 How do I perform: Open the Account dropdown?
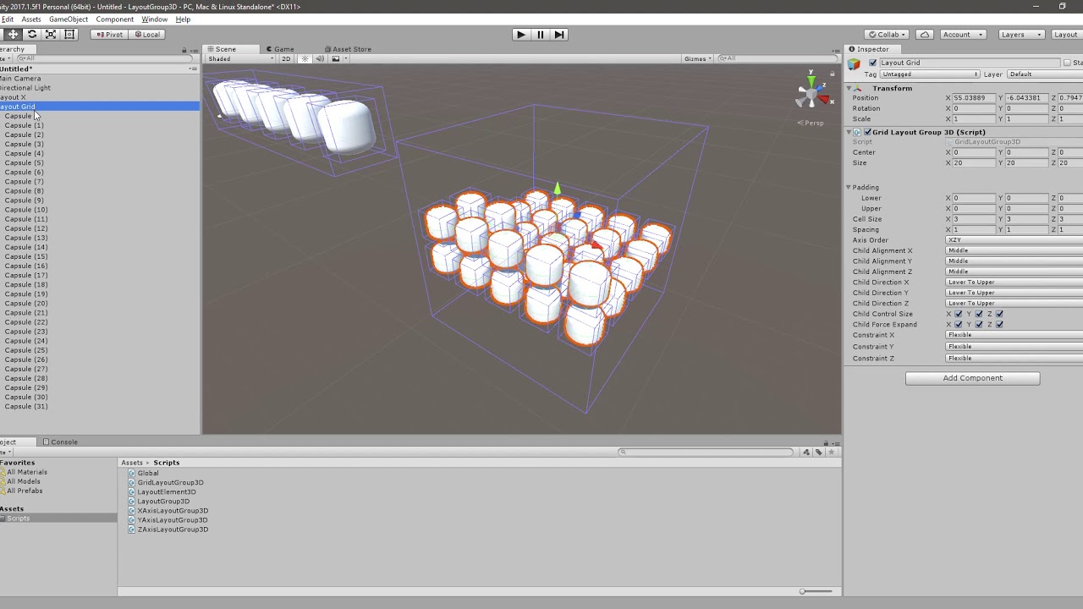click(962, 35)
